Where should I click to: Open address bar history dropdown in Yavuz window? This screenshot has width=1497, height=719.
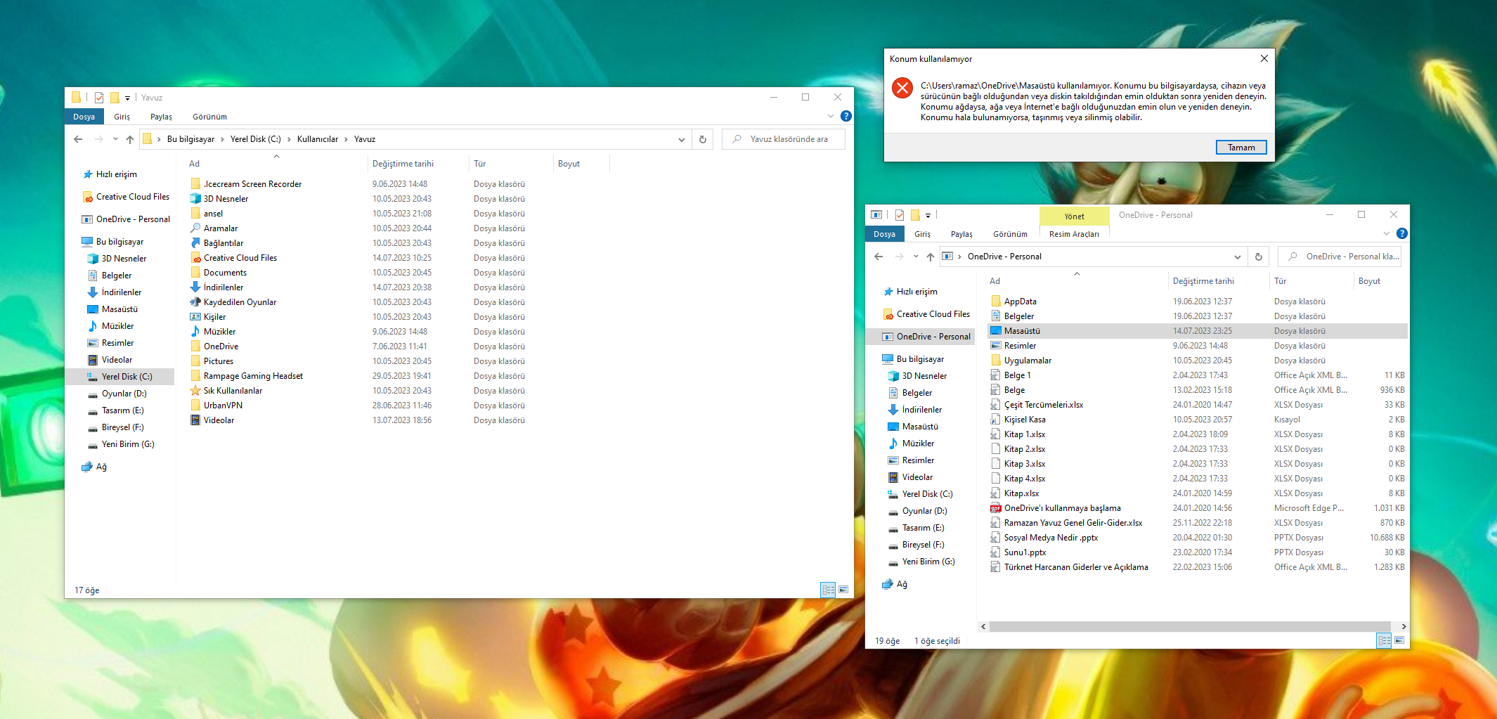[682, 139]
